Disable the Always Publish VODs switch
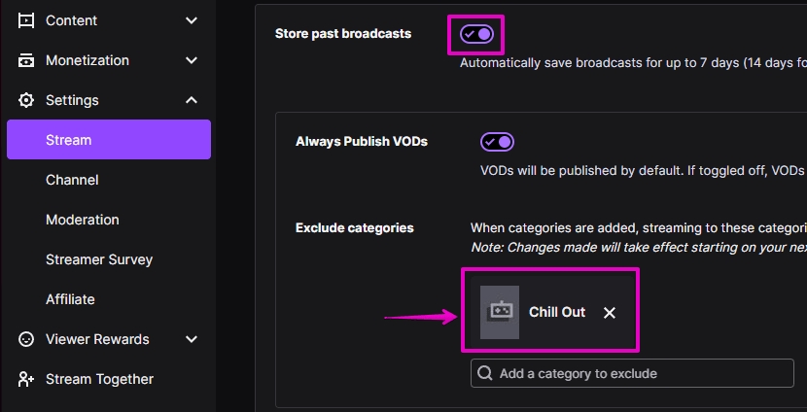This screenshot has width=807, height=412. coord(497,142)
